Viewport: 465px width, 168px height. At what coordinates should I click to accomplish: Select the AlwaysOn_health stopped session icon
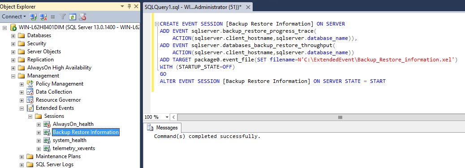pos(47,124)
